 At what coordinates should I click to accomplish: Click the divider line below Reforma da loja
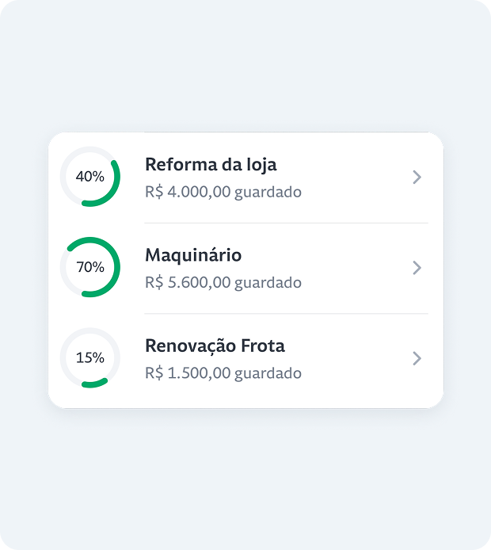pos(286,223)
